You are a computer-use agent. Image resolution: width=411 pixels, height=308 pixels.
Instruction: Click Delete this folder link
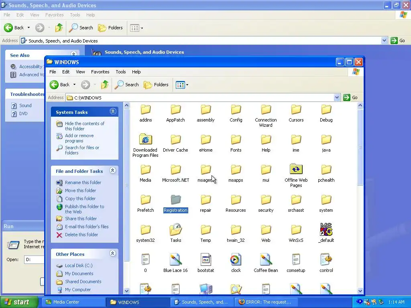(81, 235)
